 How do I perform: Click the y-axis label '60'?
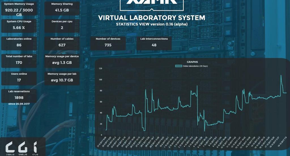pos(101,102)
